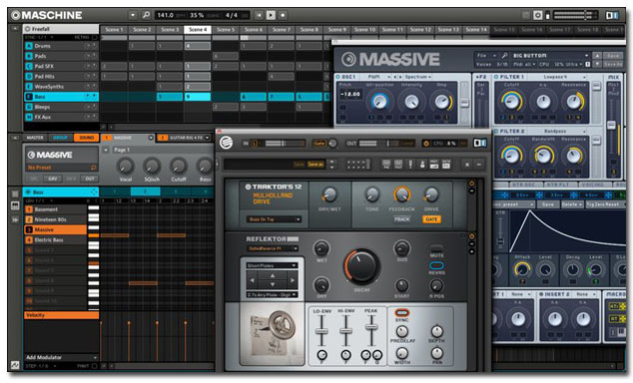Open the Buzz On Top preset dropdown
The image size is (633, 383).
click(274, 219)
